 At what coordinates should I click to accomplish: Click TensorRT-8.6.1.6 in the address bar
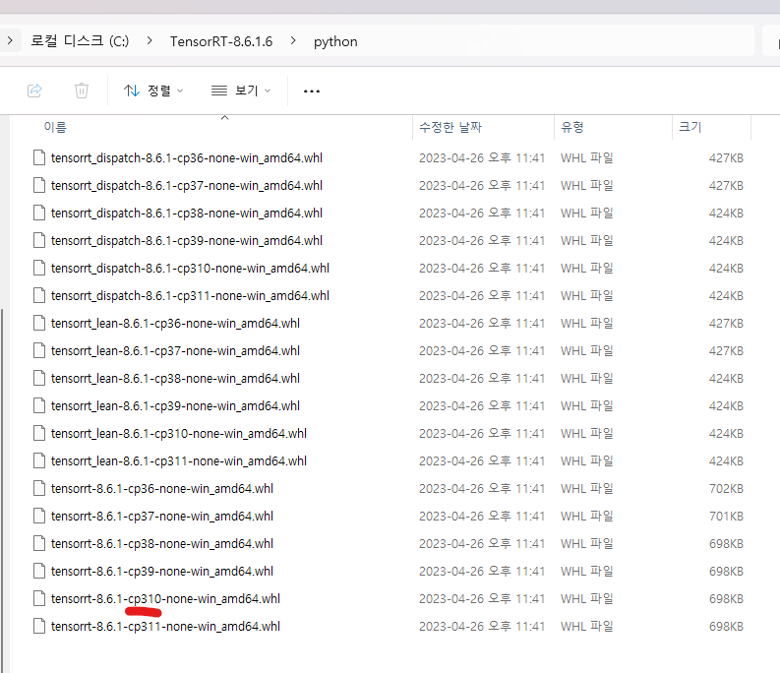(221, 41)
